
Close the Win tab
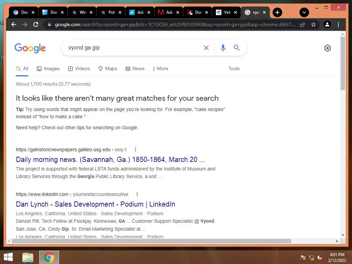91,12
